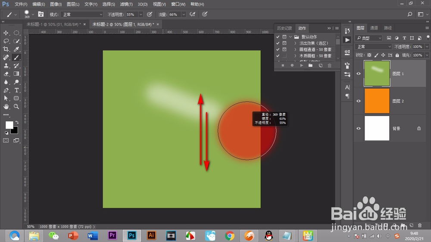Expand the 淡出效果 action
Screen dimensions: 431x242
295,43
